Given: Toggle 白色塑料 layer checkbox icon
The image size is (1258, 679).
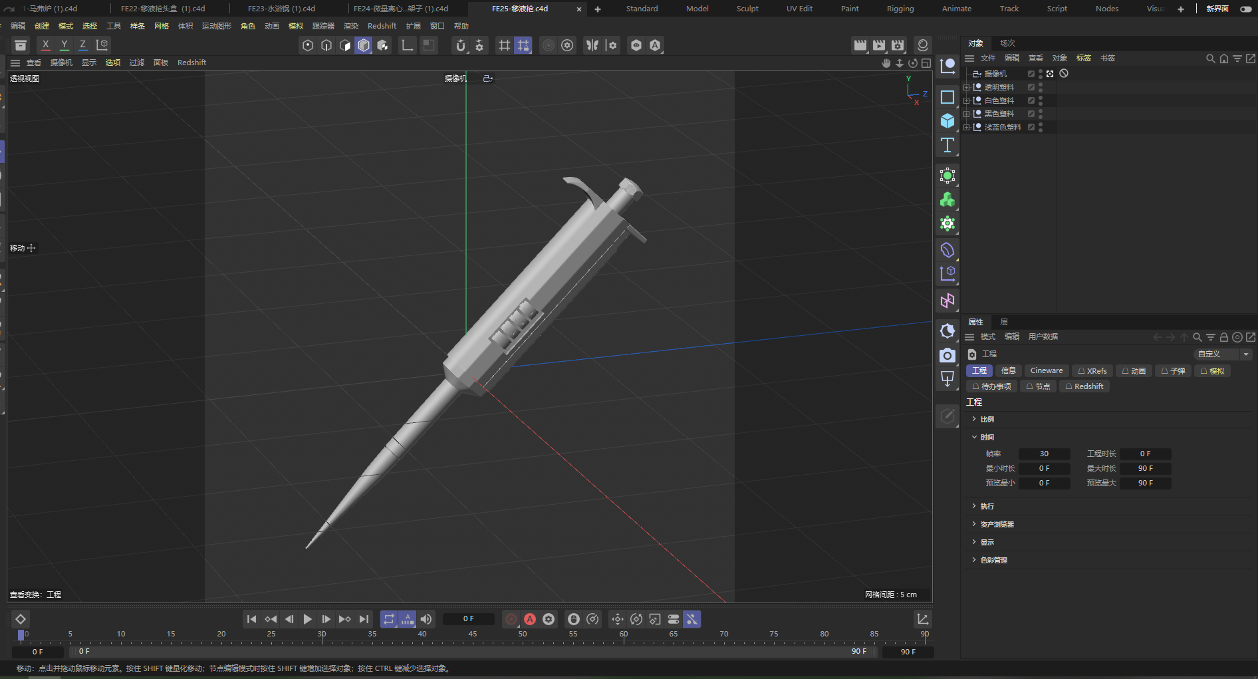Looking at the screenshot, I should (1031, 100).
